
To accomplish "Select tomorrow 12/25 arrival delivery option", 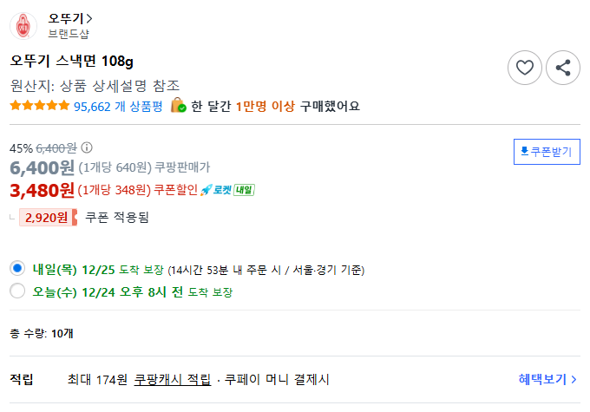I will click(17, 269).
